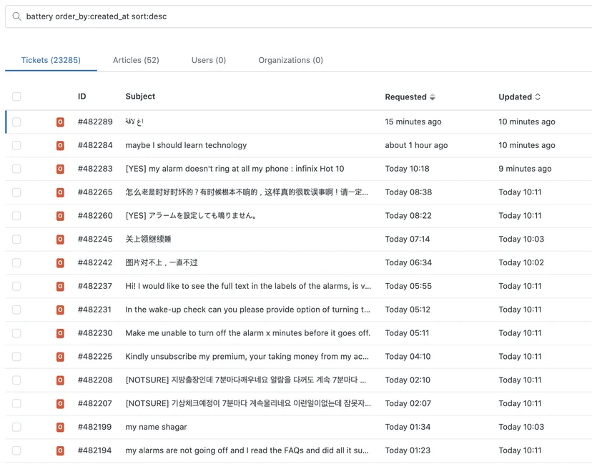Check the box for ticket #482289
Image resolution: width=592 pixels, height=464 pixels.
[x=16, y=122]
